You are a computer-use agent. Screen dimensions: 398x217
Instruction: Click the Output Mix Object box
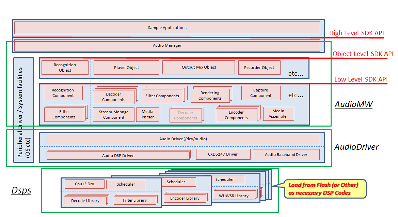pyautogui.click(x=199, y=67)
